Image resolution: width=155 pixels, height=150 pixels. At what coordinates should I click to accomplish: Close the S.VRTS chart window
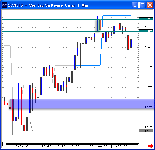click(150, 5)
